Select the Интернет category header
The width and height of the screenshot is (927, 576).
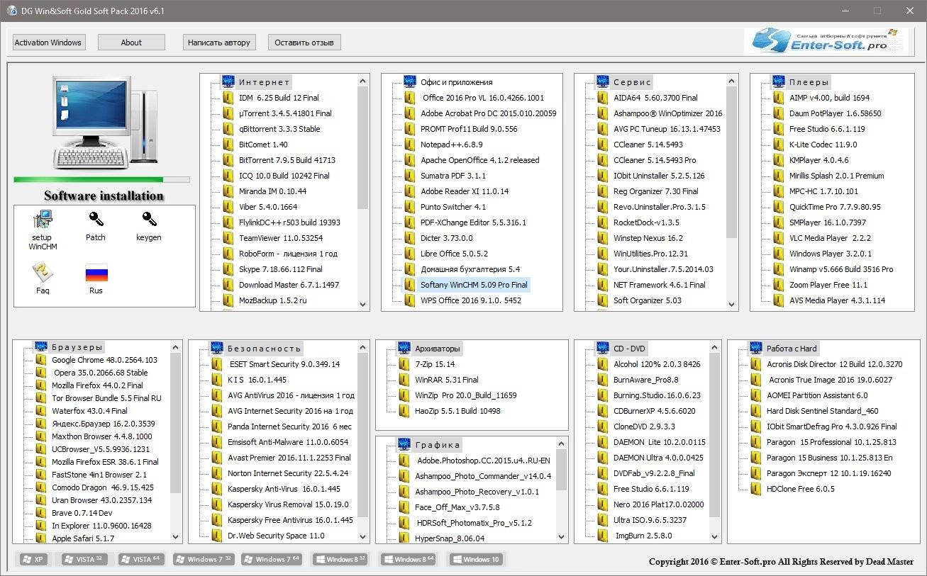[x=264, y=82]
